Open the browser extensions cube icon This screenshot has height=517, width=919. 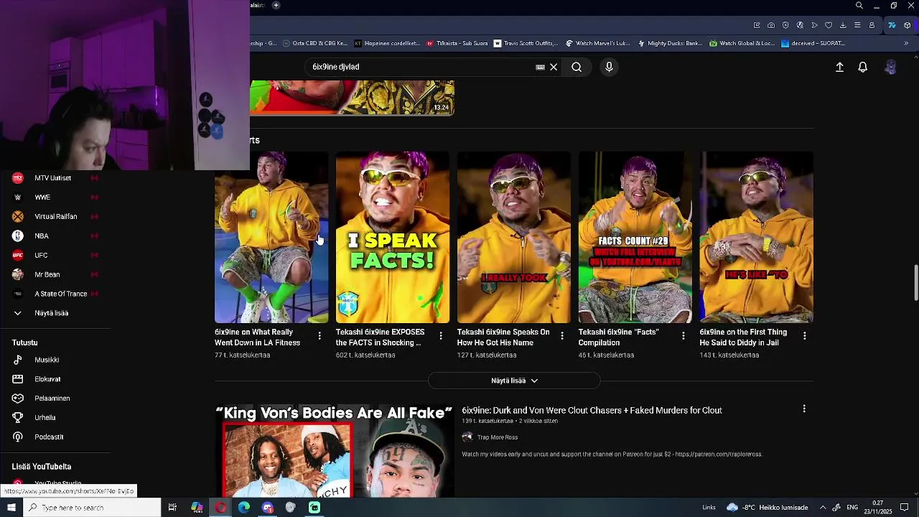pyautogui.click(x=908, y=25)
